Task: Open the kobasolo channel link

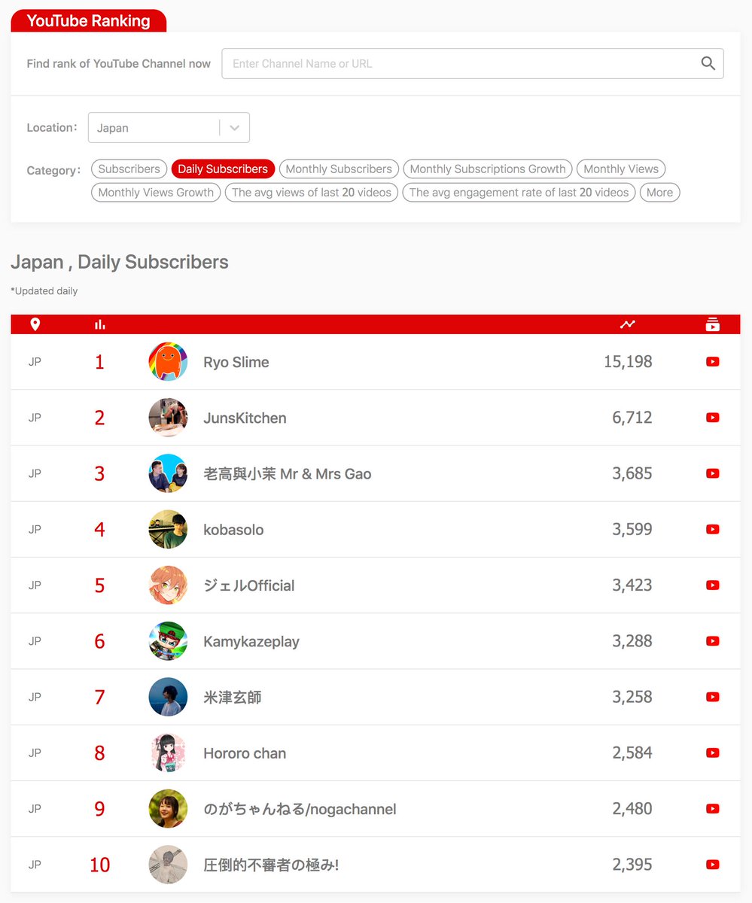Action: coord(233,529)
